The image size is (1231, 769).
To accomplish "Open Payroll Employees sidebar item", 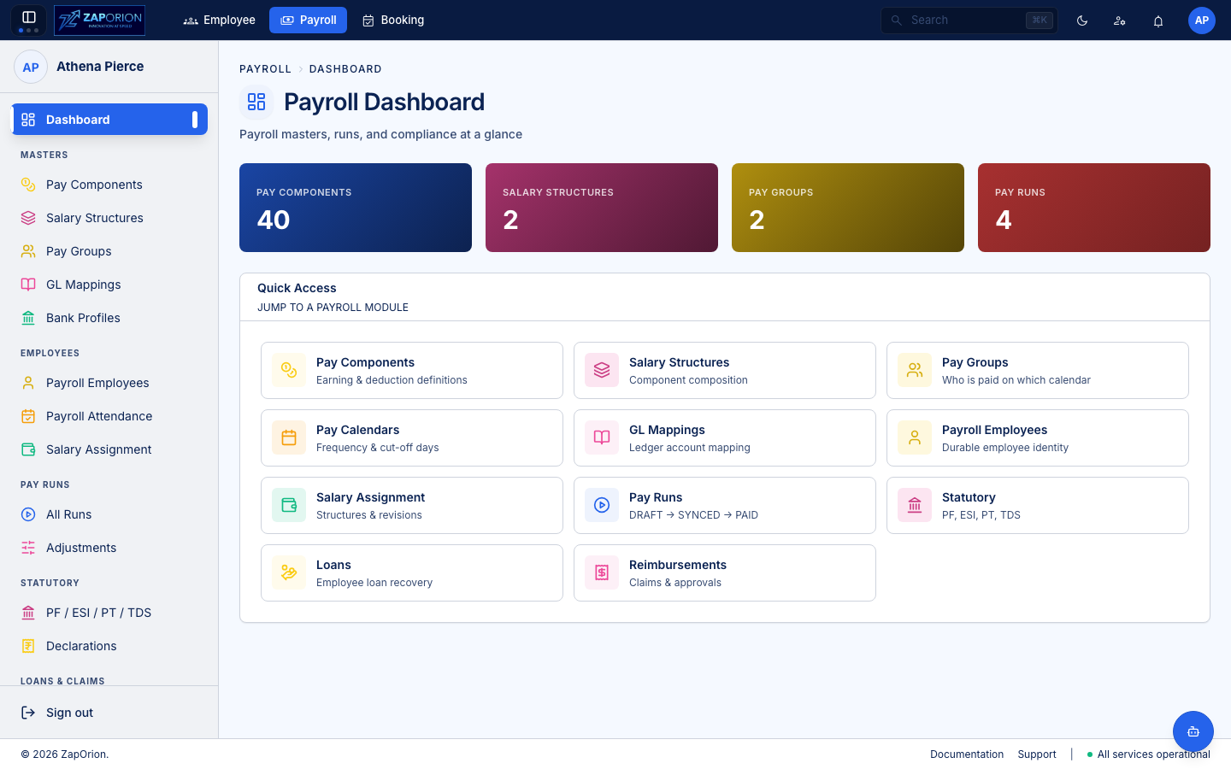I will click(x=109, y=383).
